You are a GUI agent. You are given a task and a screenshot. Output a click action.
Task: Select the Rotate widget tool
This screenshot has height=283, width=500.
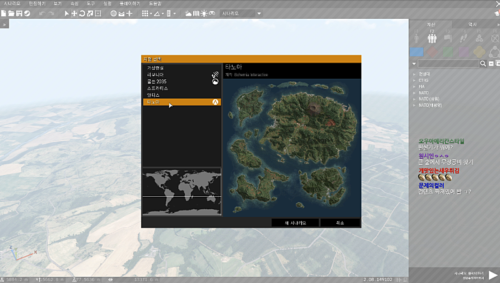point(82,13)
